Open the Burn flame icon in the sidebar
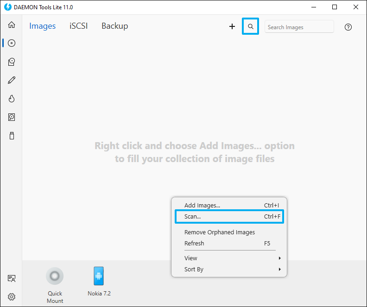Viewport: 367px width, 307px height. click(x=12, y=99)
